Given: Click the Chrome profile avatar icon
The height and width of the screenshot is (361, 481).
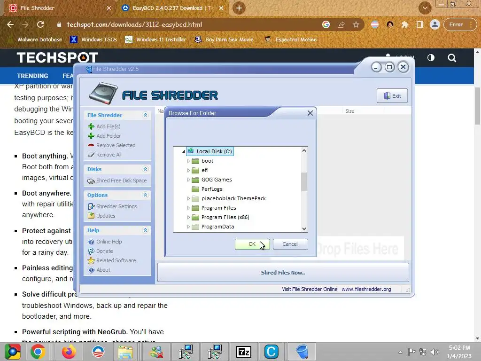Looking at the screenshot, I should point(434,24).
